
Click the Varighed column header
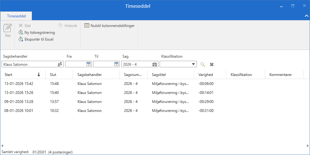click(x=206, y=75)
